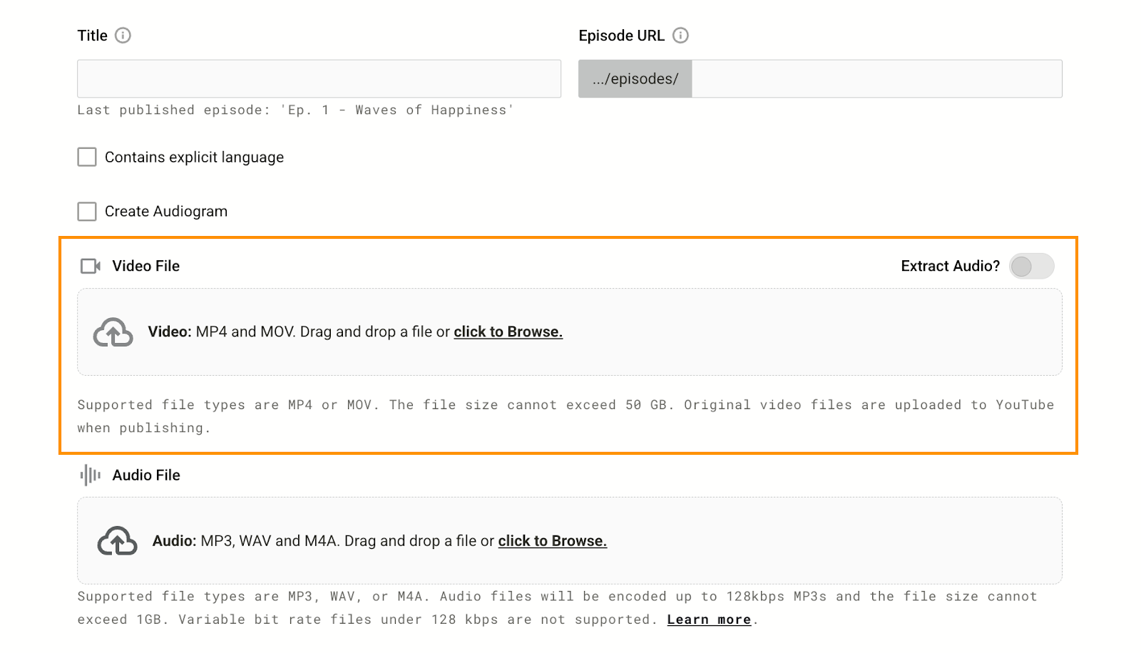Click the info icon beside Title
The image size is (1141, 653).
(123, 36)
